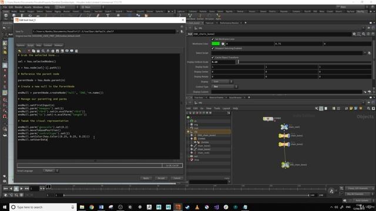Open the Display dropdown in parameters pane

tap(222, 81)
